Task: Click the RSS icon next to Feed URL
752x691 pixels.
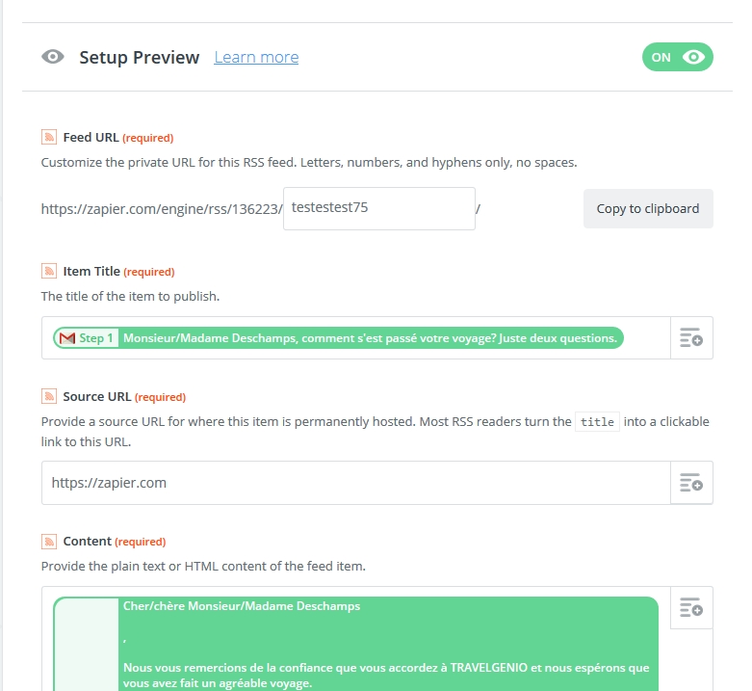Action: click(x=48, y=137)
